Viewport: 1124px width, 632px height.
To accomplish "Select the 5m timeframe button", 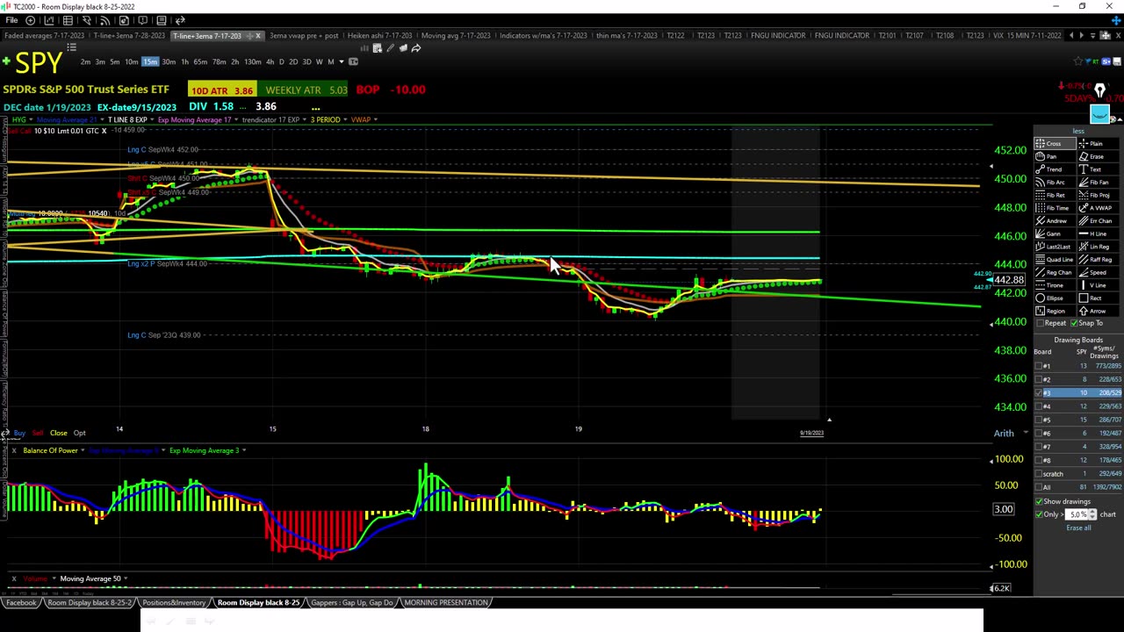I will (x=115, y=61).
